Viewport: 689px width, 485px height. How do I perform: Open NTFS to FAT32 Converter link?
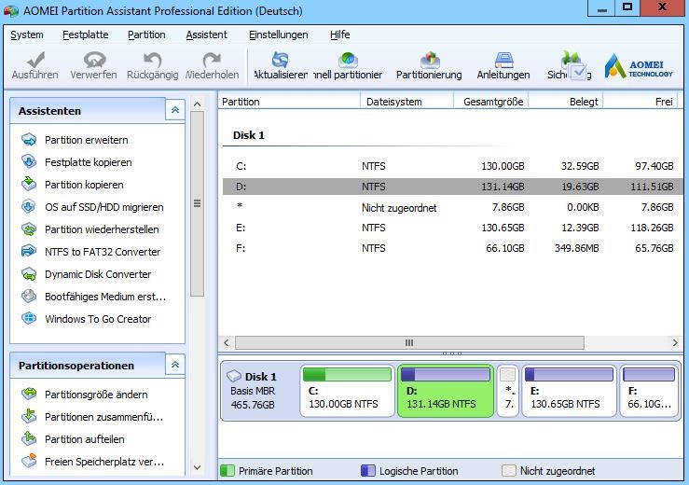[103, 252]
